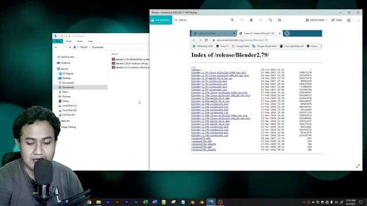The image size is (367, 206).
Task: Open the three-dot more menu in Photos
Action: click(358, 20)
